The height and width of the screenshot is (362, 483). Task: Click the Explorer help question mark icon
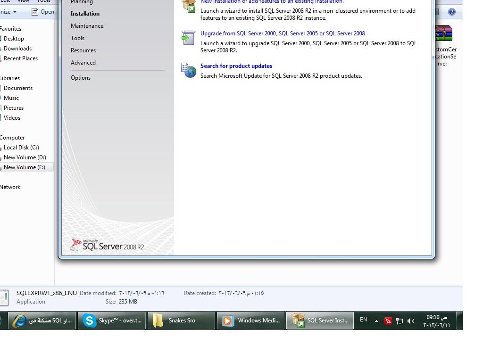click(x=451, y=12)
